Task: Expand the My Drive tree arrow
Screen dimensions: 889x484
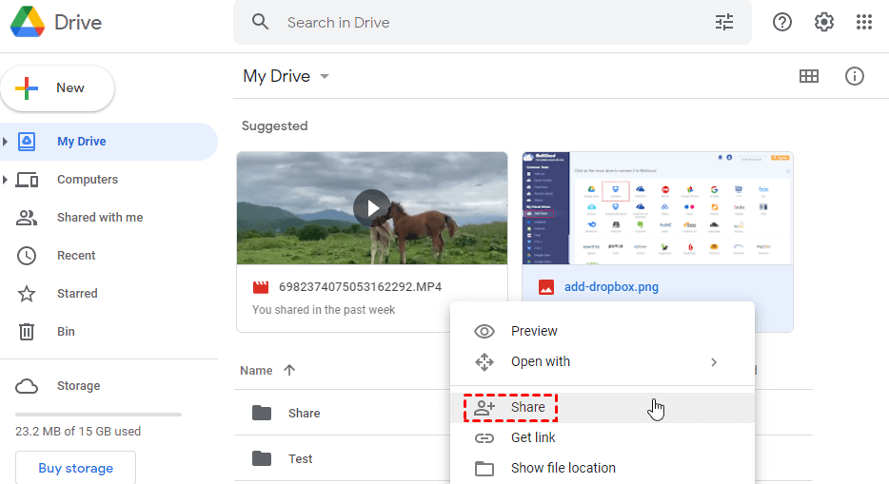Action: click(x=6, y=142)
